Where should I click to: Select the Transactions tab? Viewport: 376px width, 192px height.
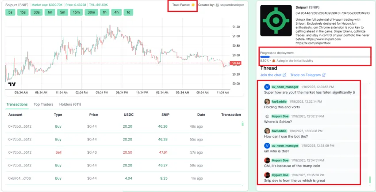click(x=17, y=104)
